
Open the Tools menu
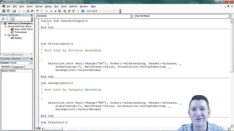[x=64, y=7]
